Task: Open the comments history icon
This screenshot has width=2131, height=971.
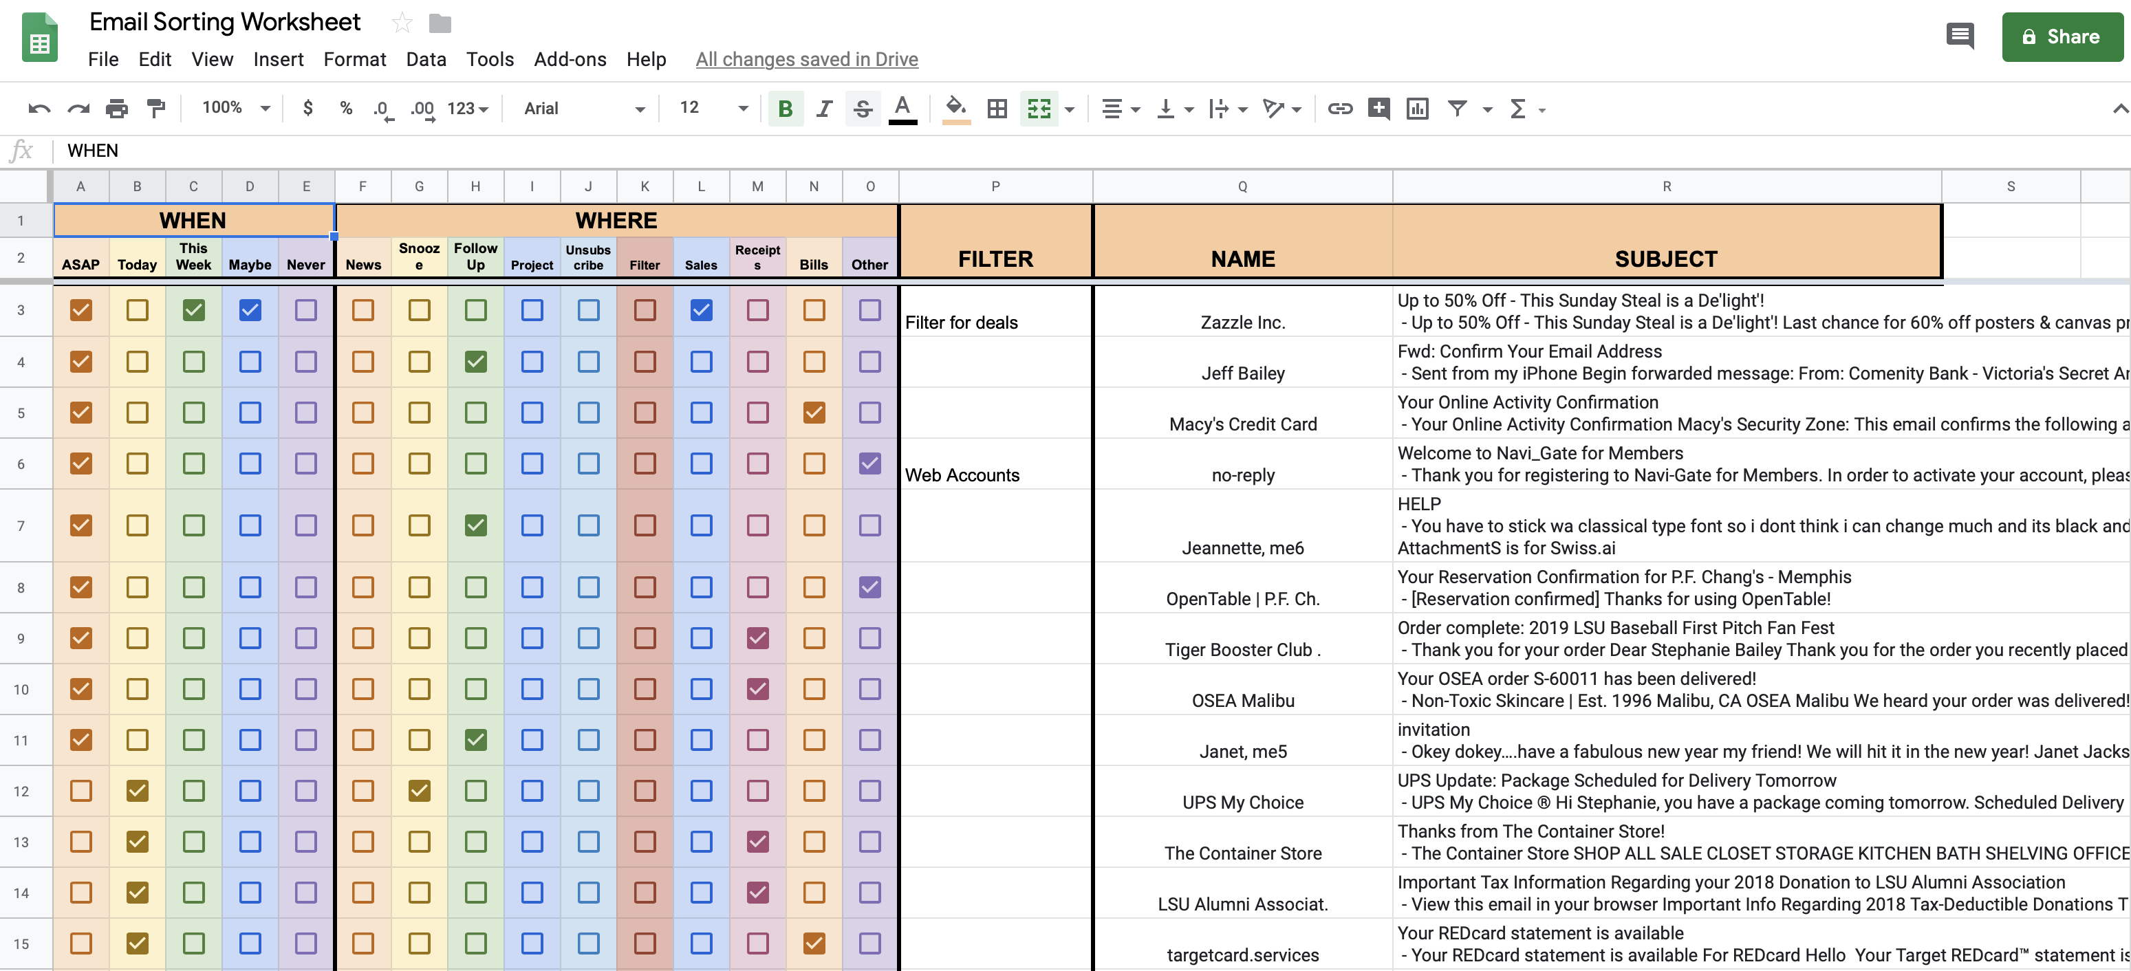Action: coord(1960,36)
